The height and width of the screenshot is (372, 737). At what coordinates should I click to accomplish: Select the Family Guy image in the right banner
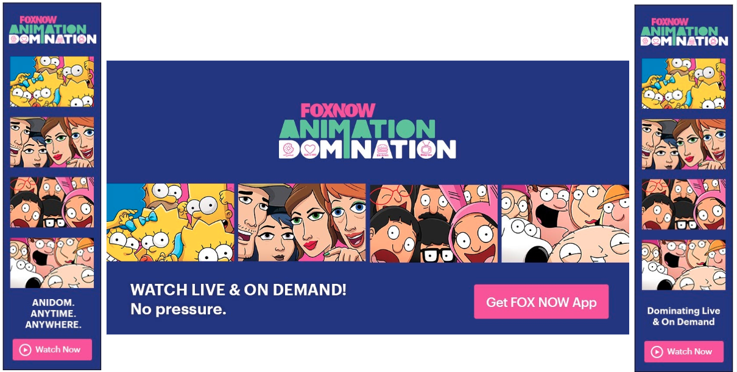click(683, 264)
